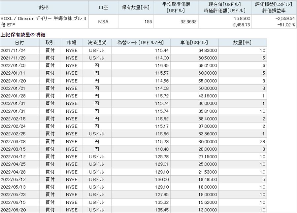Image resolution: width=297 pixels, height=213 pixels.
Task: Select the date 2022/02/15
Action: click(x=13, y=119)
